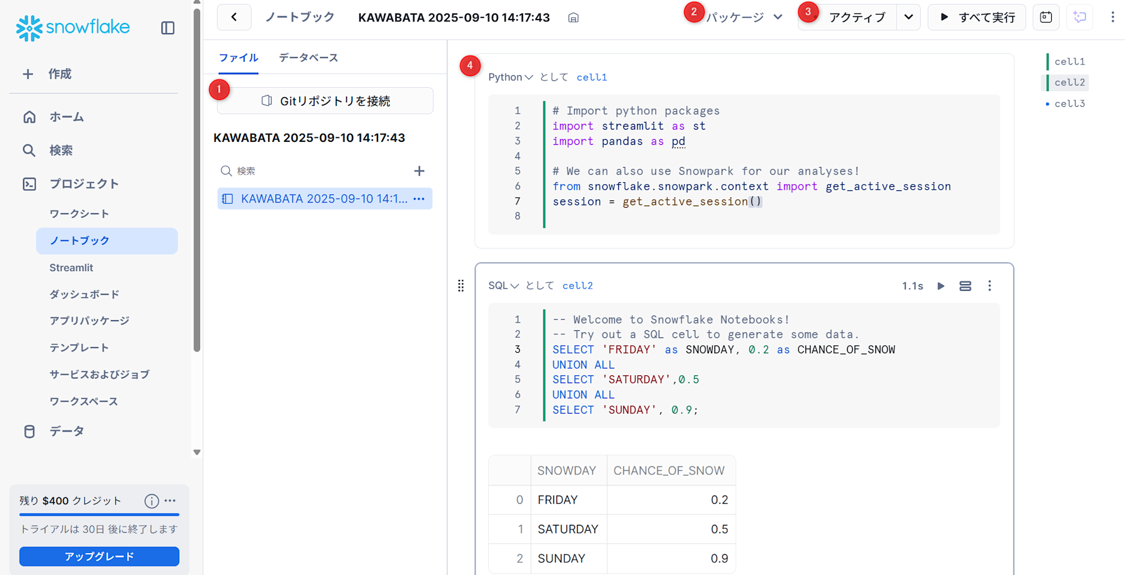Expand the パッケージ dropdown
Viewport: 1125px width, 575px height.
[x=744, y=17]
